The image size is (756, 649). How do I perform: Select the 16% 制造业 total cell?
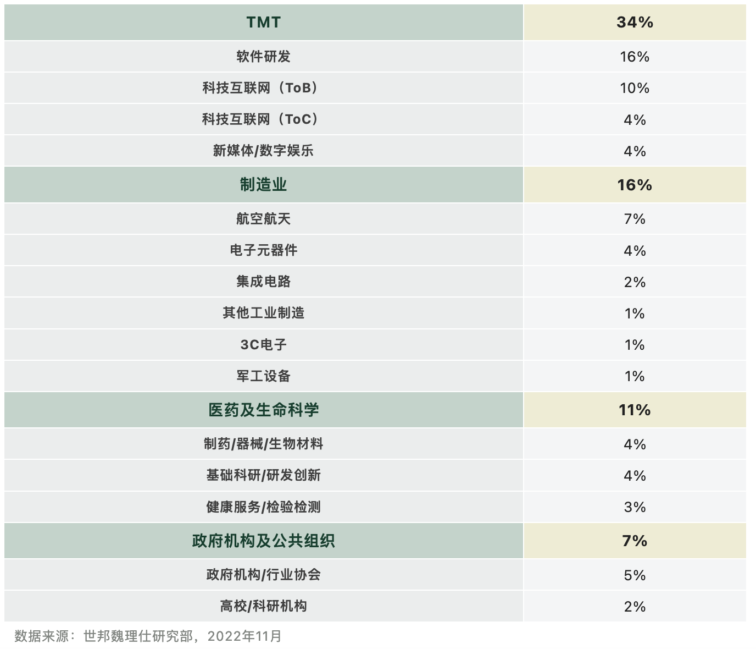(x=635, y=185)
